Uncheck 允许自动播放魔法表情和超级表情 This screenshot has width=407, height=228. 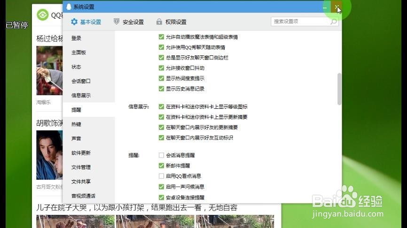[x=161, y=37]
